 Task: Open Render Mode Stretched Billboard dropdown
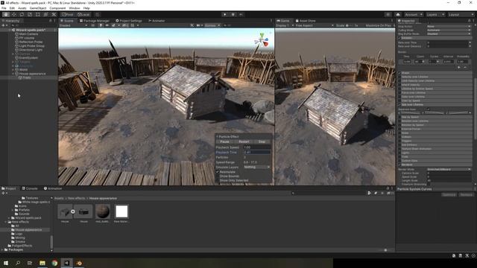pyautogui.click(x=449, y=169)
